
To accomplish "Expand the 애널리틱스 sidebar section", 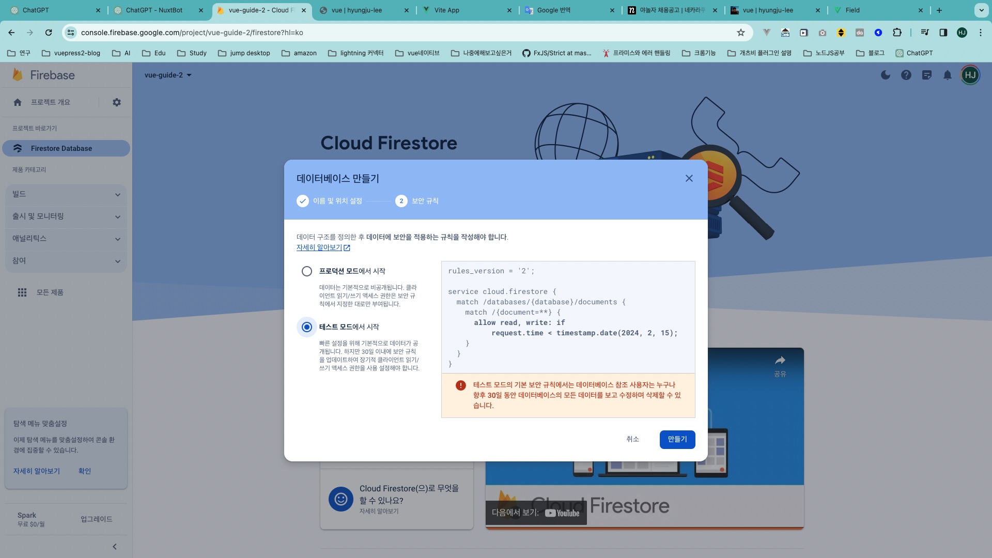I will (x=66, y=239).
